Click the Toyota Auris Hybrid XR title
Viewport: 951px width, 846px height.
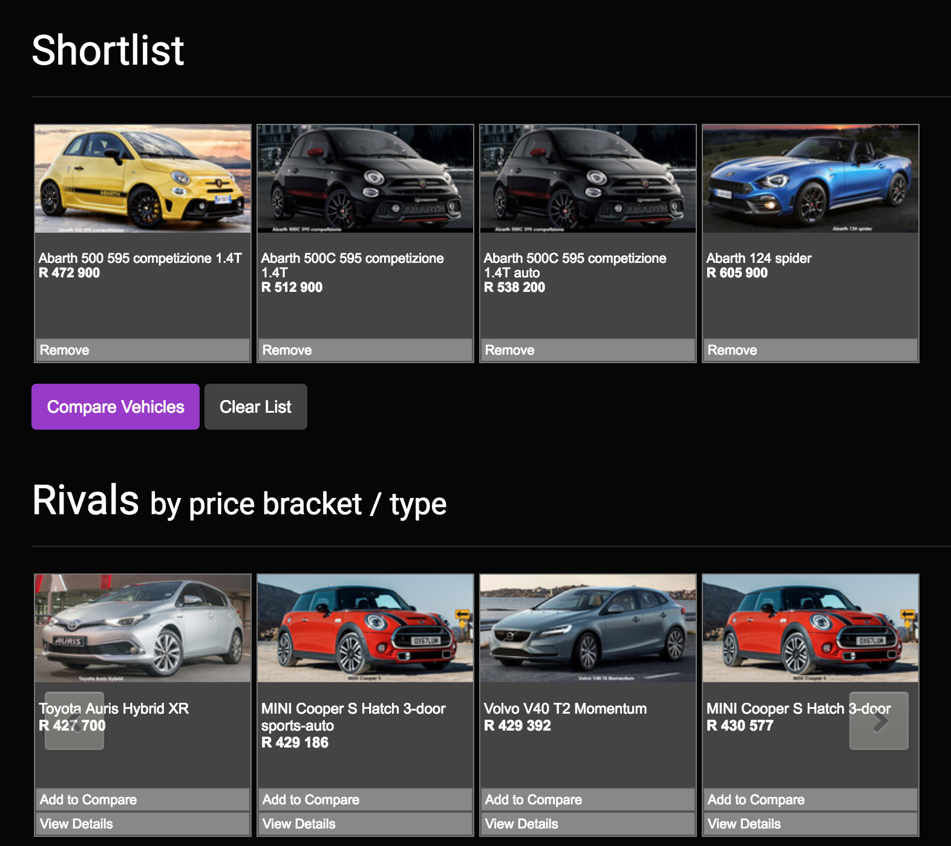click(x=114, y=708)
